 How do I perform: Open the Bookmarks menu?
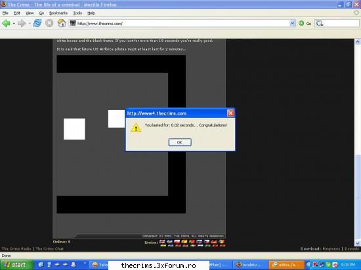(58, 13)
